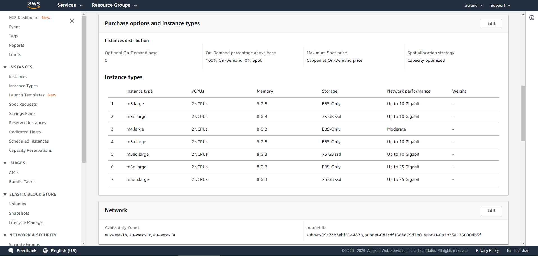The height and width of the screenshot is (256, 538).
Task: Edit the Network section
Action: coord(491,210)
